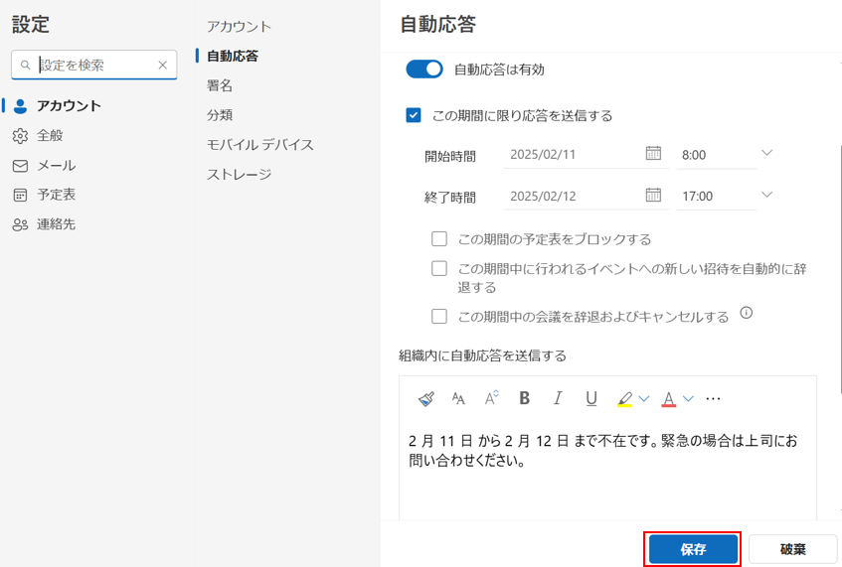This screenshot has height=567, width=842.
Task: Click the format painter icon
Action: tap(425, 398)
